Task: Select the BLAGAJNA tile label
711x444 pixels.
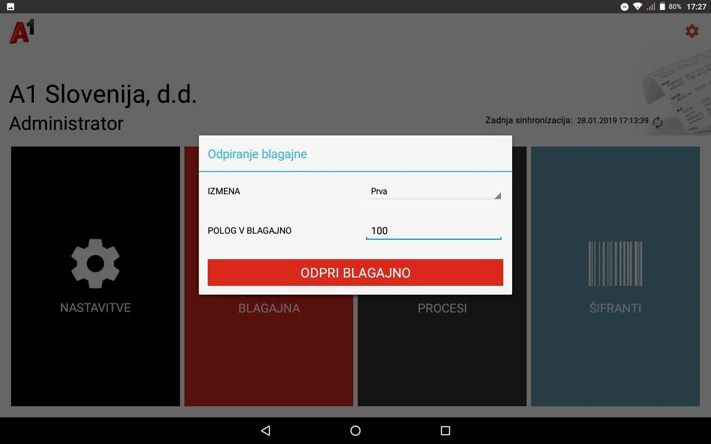Action: [x=269, y=309]
